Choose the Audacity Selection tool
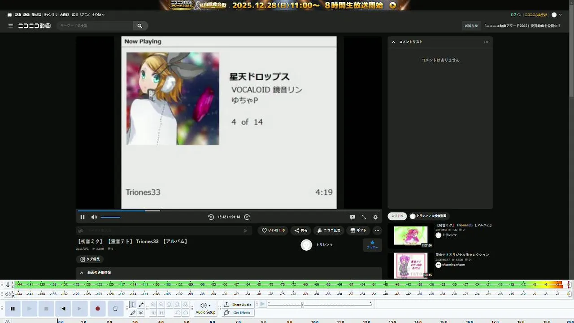The height and width of the screenshot is (323, 574). pyautogui.click(x=132, y=305)
